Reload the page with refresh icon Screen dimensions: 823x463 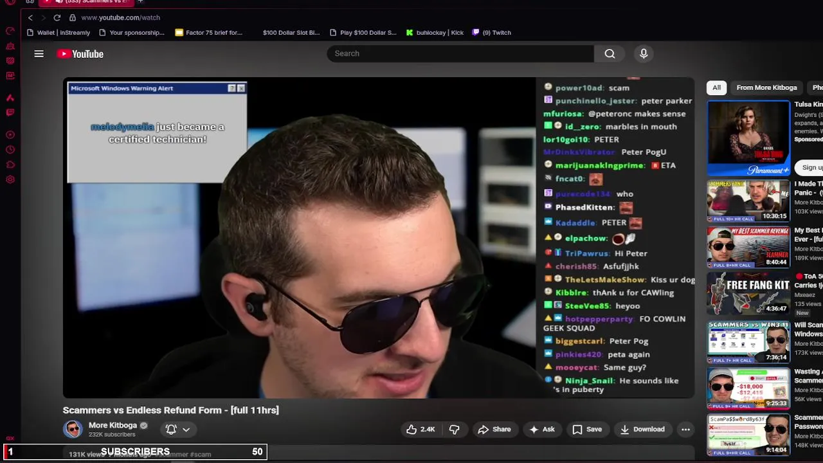point(57,17)
